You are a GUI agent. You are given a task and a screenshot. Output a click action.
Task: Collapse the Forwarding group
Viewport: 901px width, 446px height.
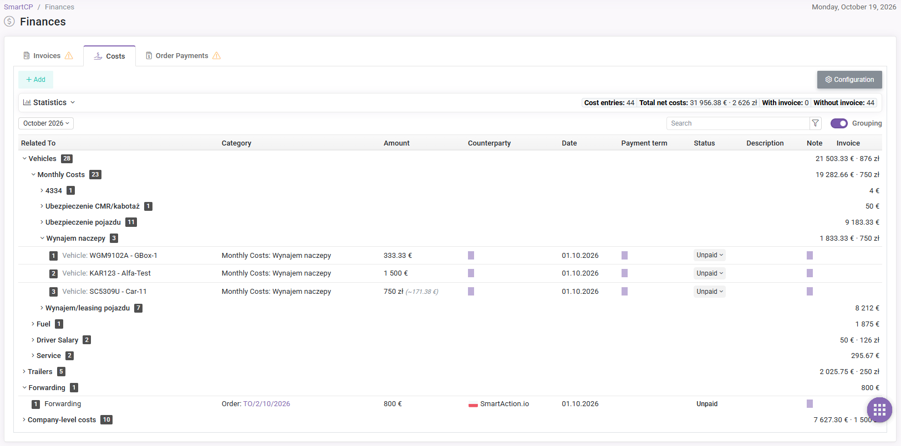coord(24,388)
